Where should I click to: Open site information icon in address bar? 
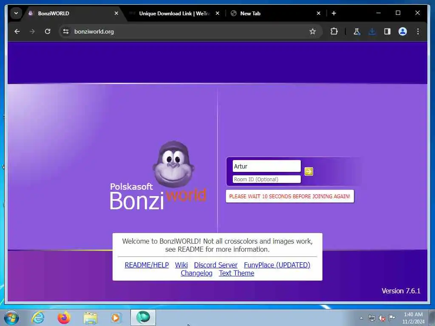66,31
